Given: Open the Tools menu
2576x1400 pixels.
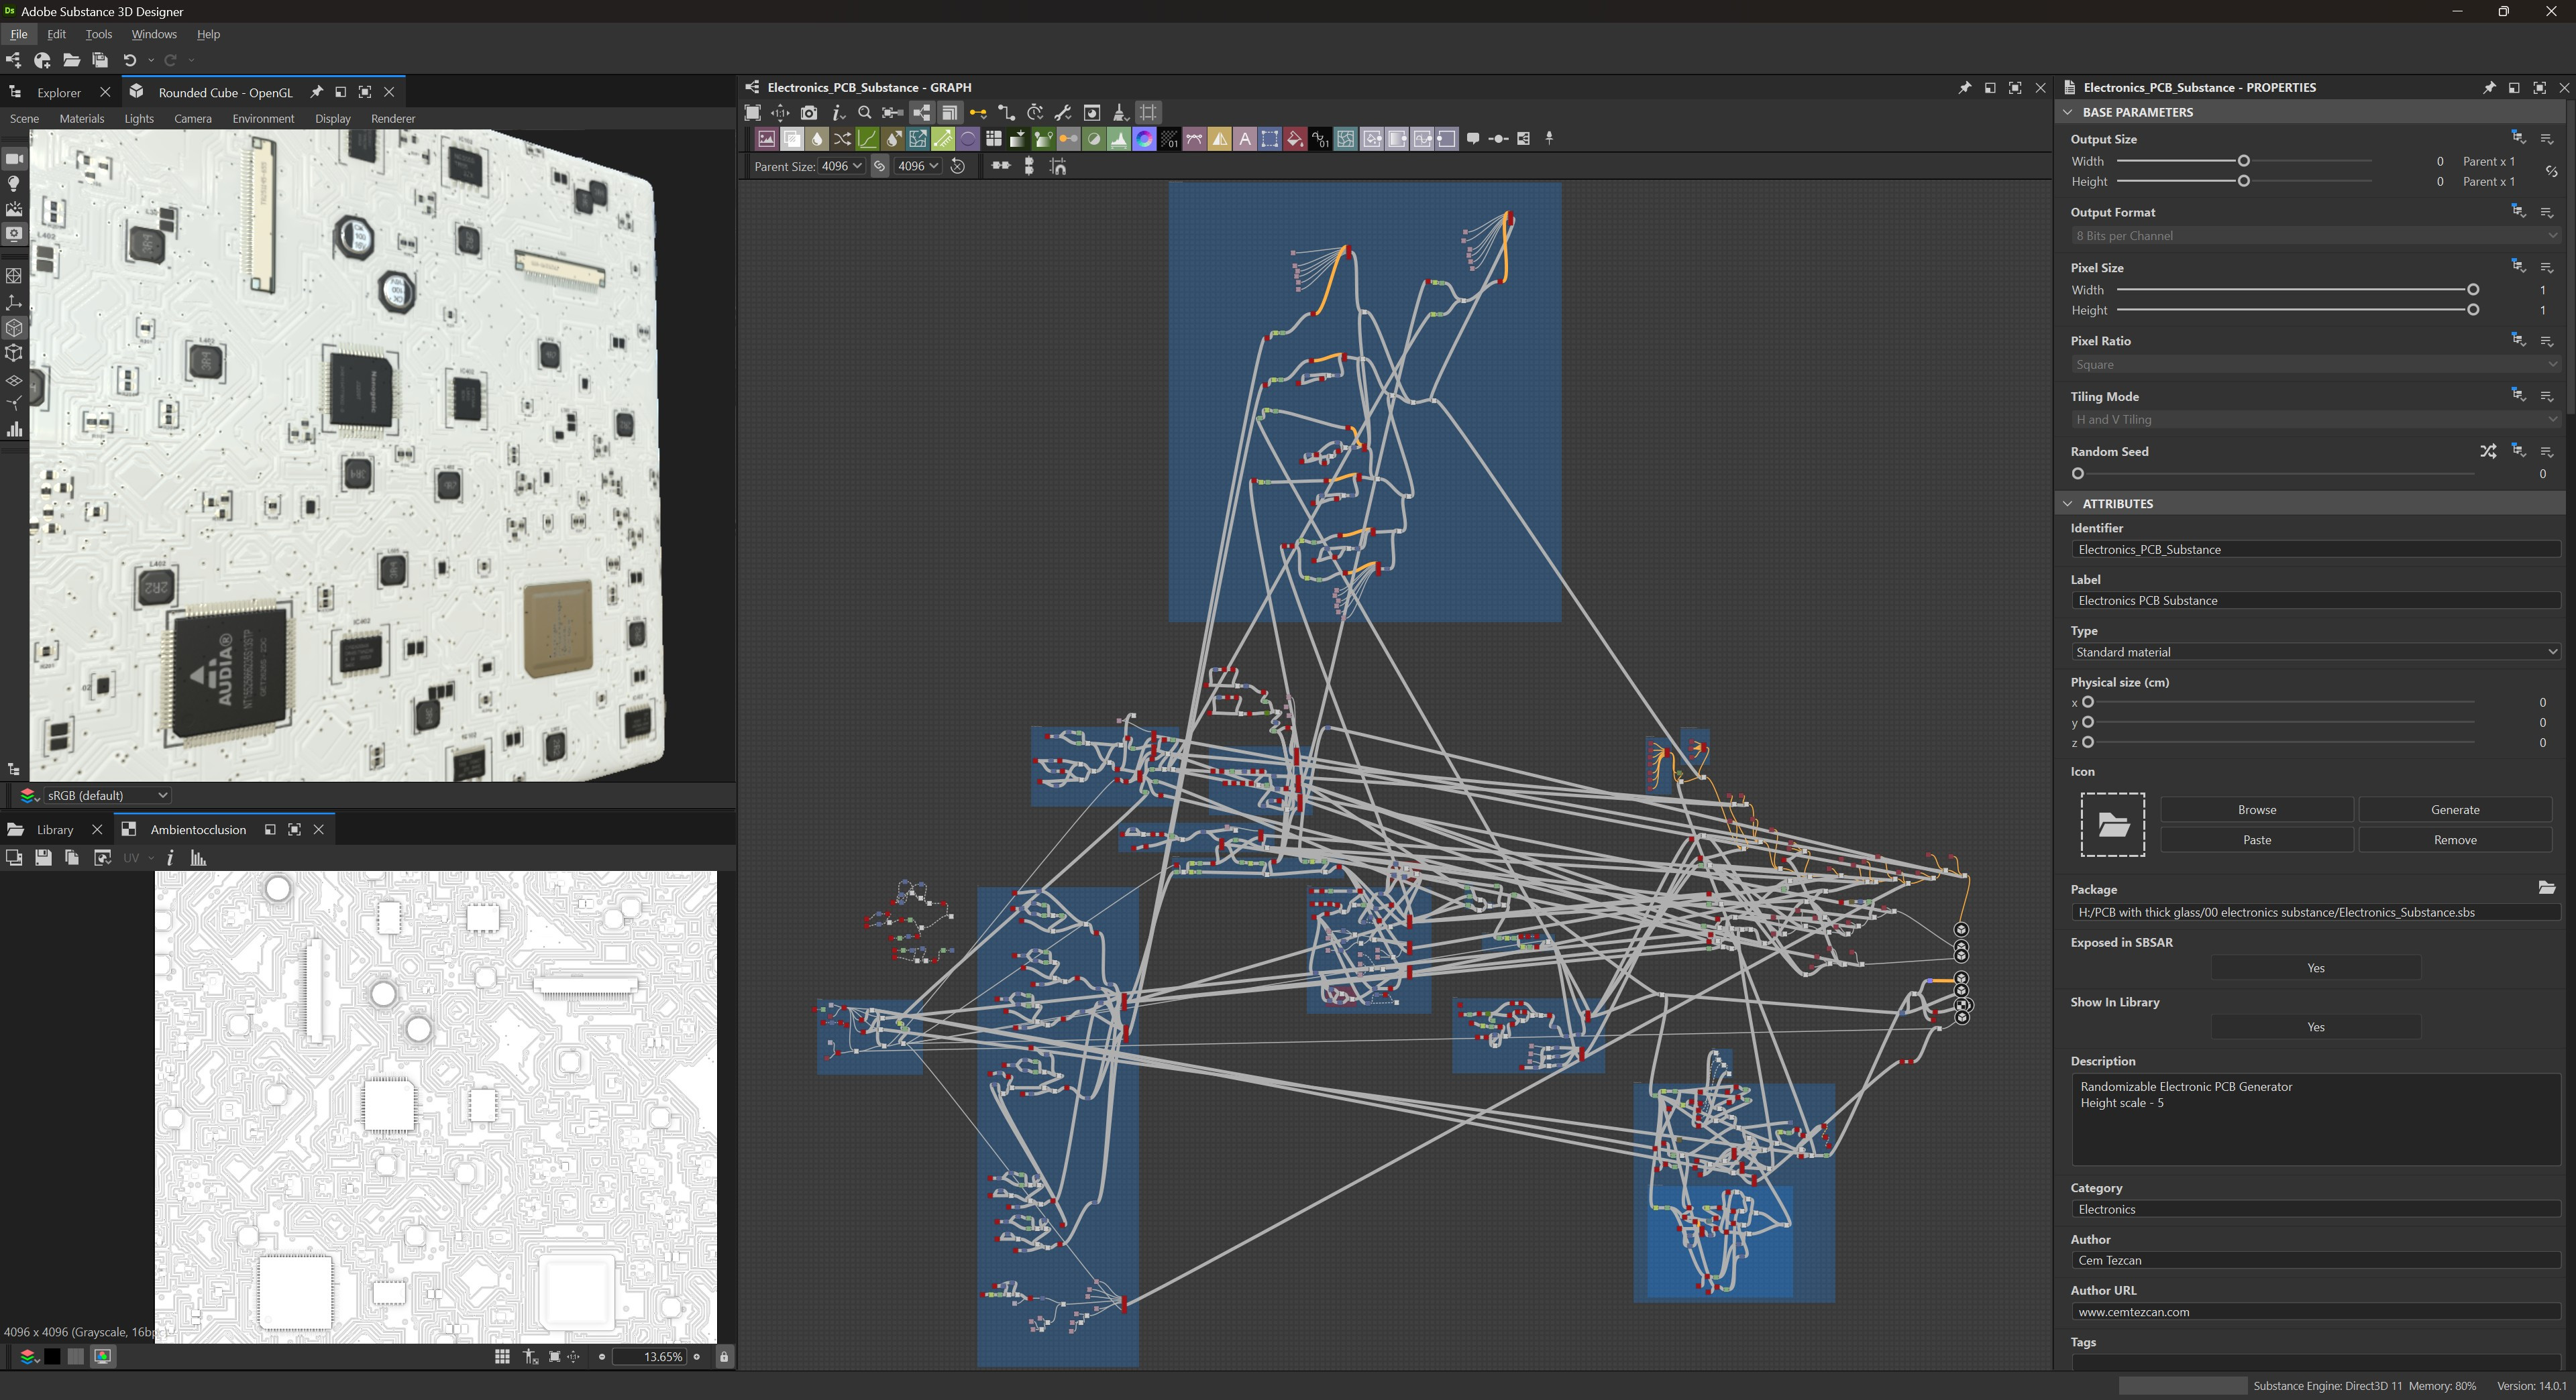Looking at the screenshot, I should [98, 34].
